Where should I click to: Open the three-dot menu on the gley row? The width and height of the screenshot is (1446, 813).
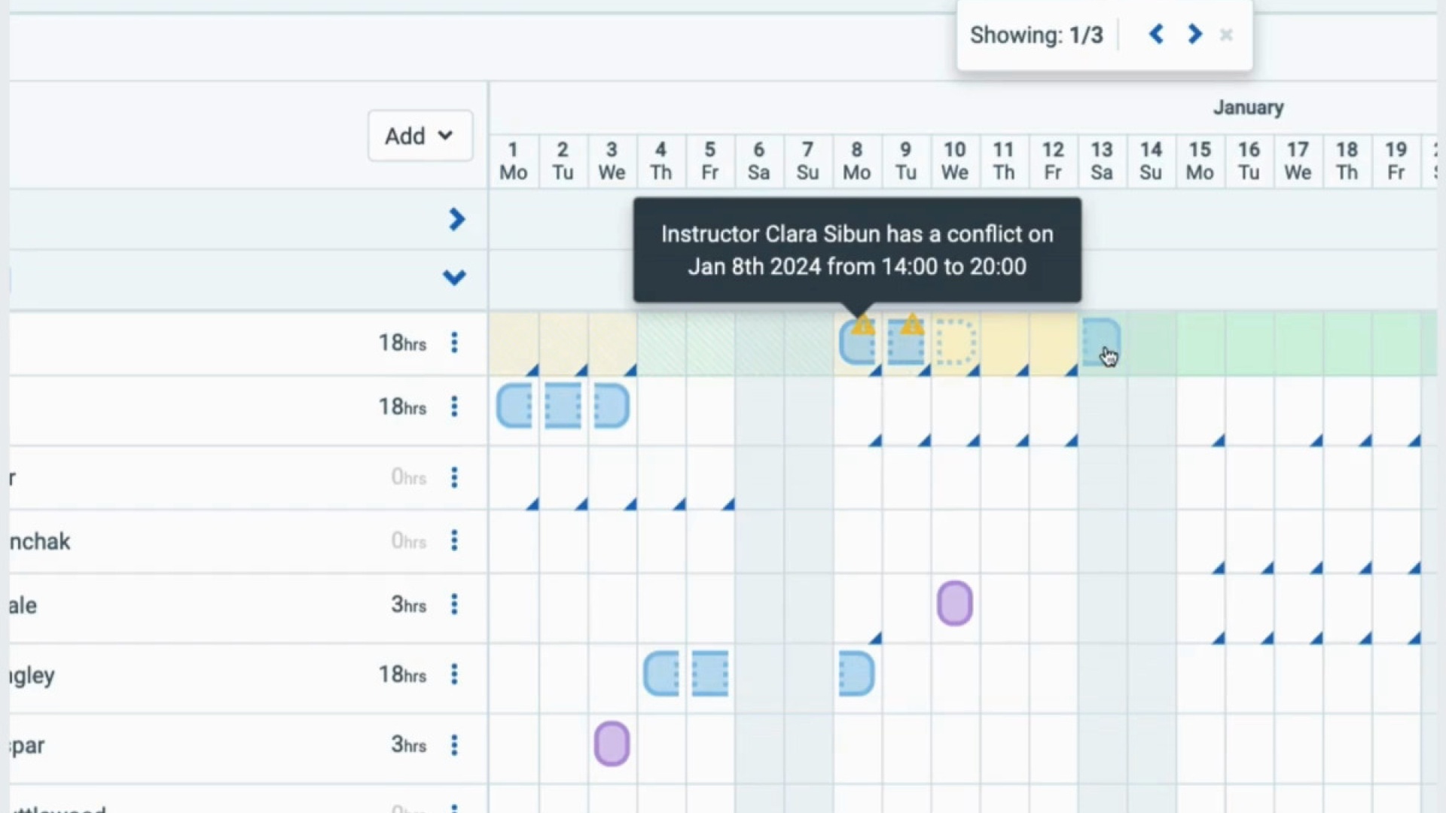click(455, 675)
